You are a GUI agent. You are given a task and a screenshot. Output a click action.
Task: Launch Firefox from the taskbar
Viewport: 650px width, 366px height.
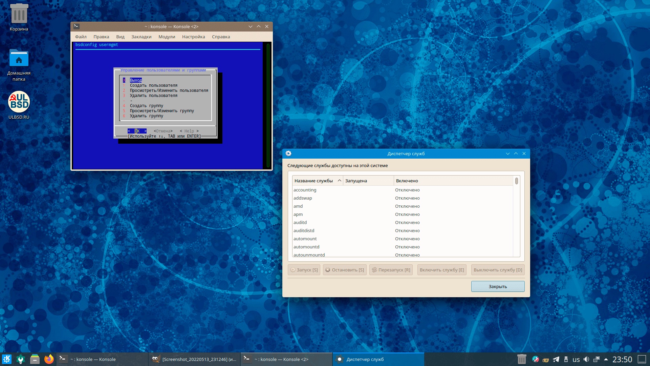pos(49,359)
